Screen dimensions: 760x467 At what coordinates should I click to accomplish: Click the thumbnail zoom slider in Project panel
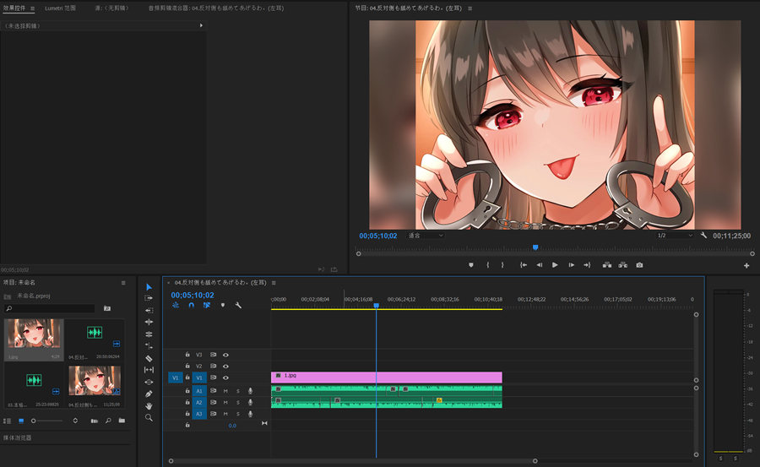(47, 421)
